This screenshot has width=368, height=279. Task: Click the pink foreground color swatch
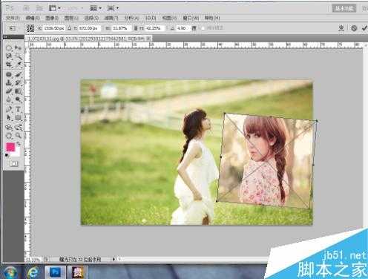tap(10, 147)
